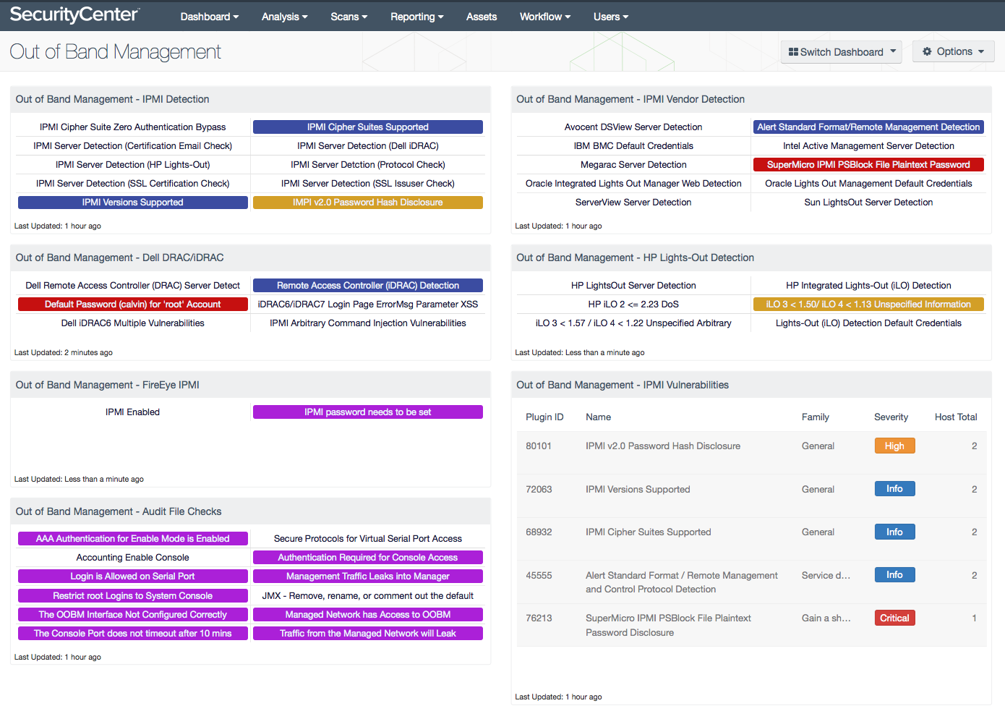This screenshot has width=1005, height=719.
Task: Open IPMI password needs to be set cell
Action: pyautogui.click(x=368, y=412)
